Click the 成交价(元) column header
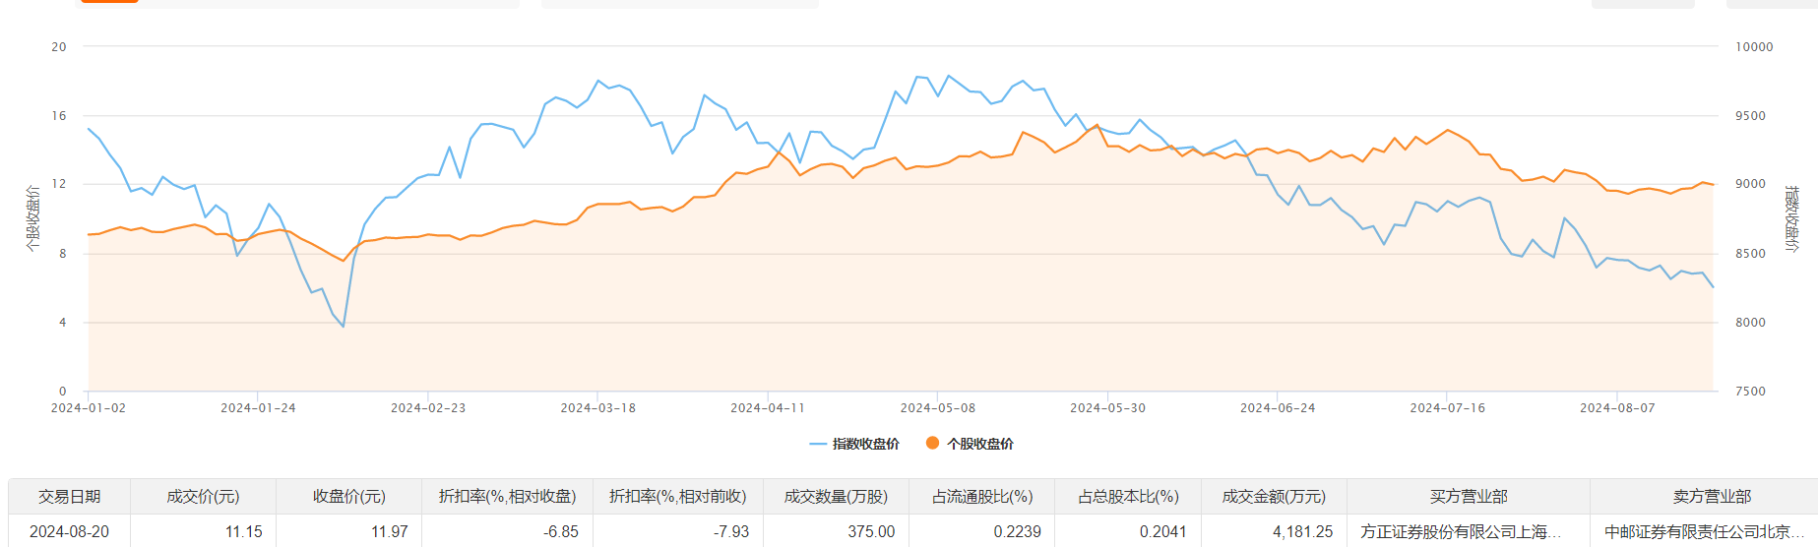Viewport: 1818px width, 547px height. point(203,497)
